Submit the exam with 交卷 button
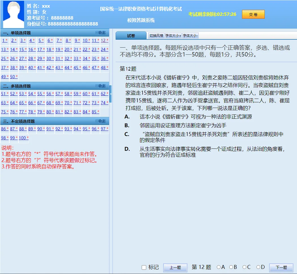Image resolution: width=297 pixels, height=274 pixels. [x=253, y=14]
